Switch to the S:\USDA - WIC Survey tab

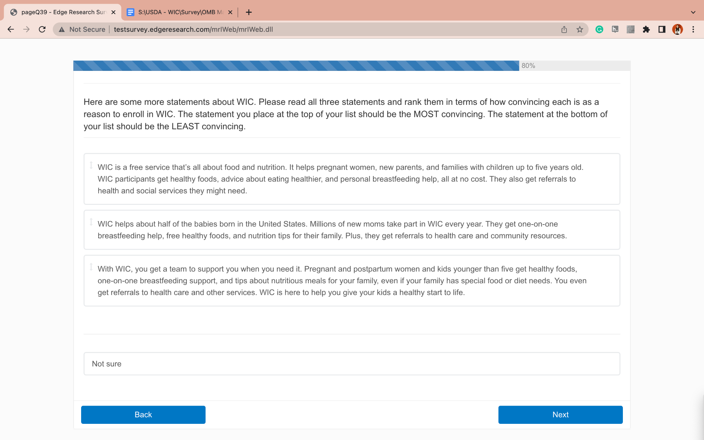click(x=177, y=12)
